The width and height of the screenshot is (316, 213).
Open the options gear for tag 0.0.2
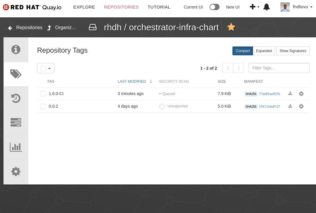click(301, 106)
